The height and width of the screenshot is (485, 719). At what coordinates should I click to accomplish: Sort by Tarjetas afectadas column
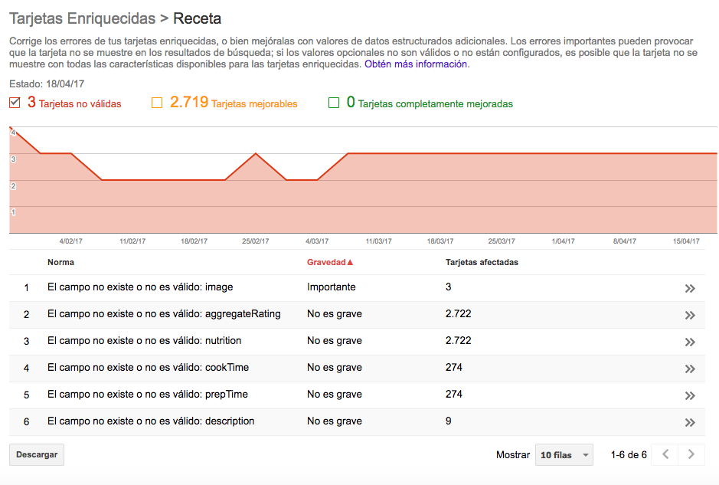click(x=482, y=262)
